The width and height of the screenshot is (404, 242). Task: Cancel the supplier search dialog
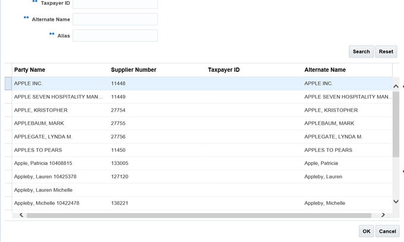[x=387, y=231]
